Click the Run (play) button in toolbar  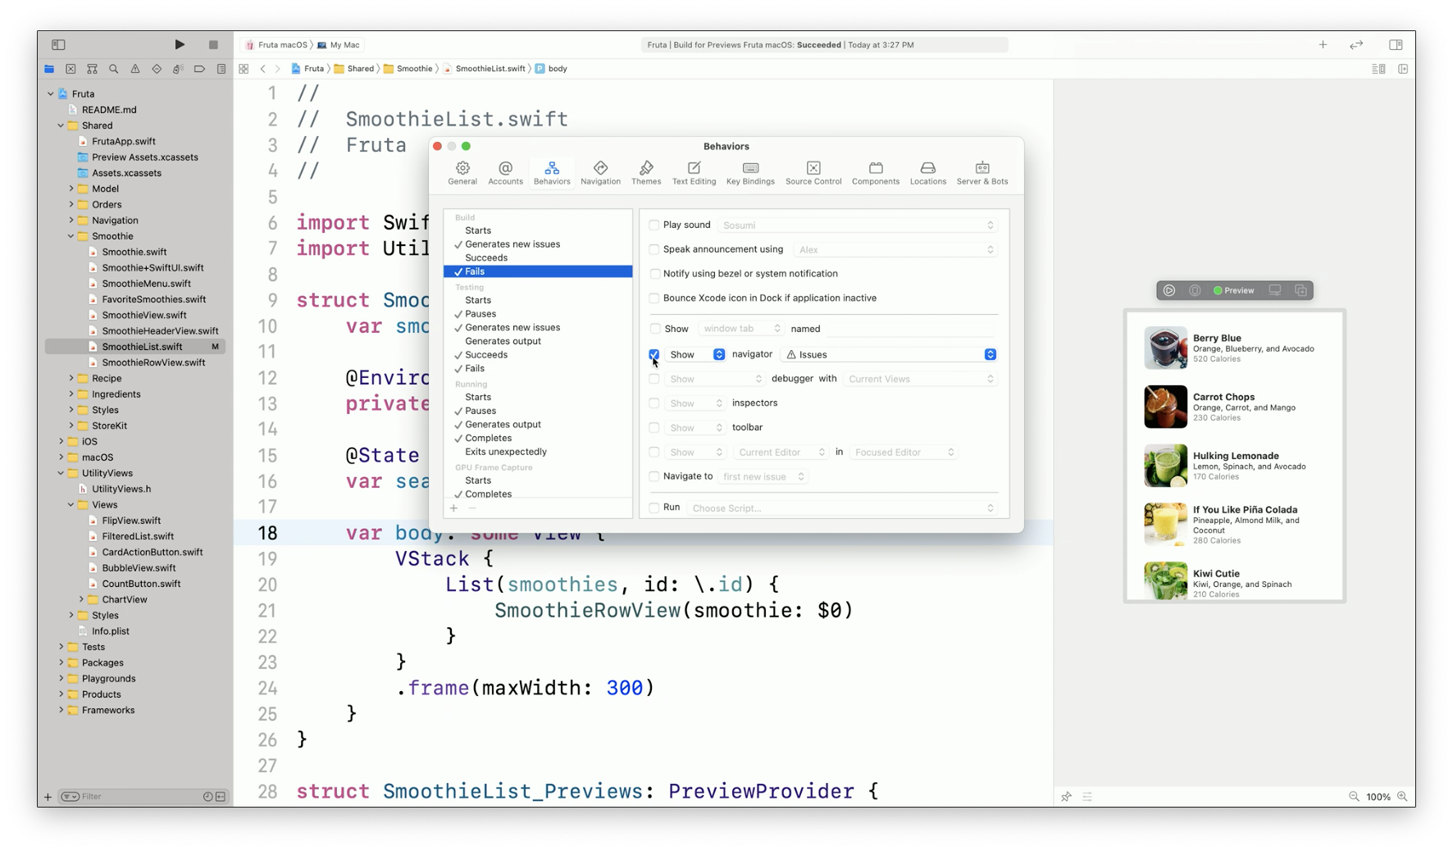(180, 44)
